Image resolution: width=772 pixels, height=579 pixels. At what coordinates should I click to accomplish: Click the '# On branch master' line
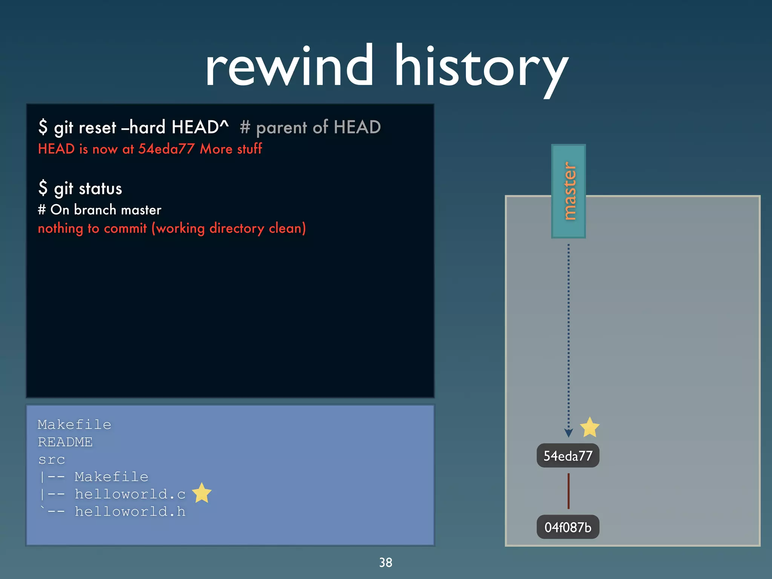pos(100,210)
